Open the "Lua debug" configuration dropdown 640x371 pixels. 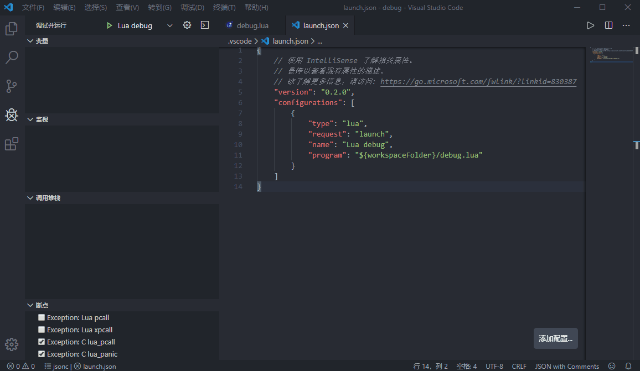point(170,25)
